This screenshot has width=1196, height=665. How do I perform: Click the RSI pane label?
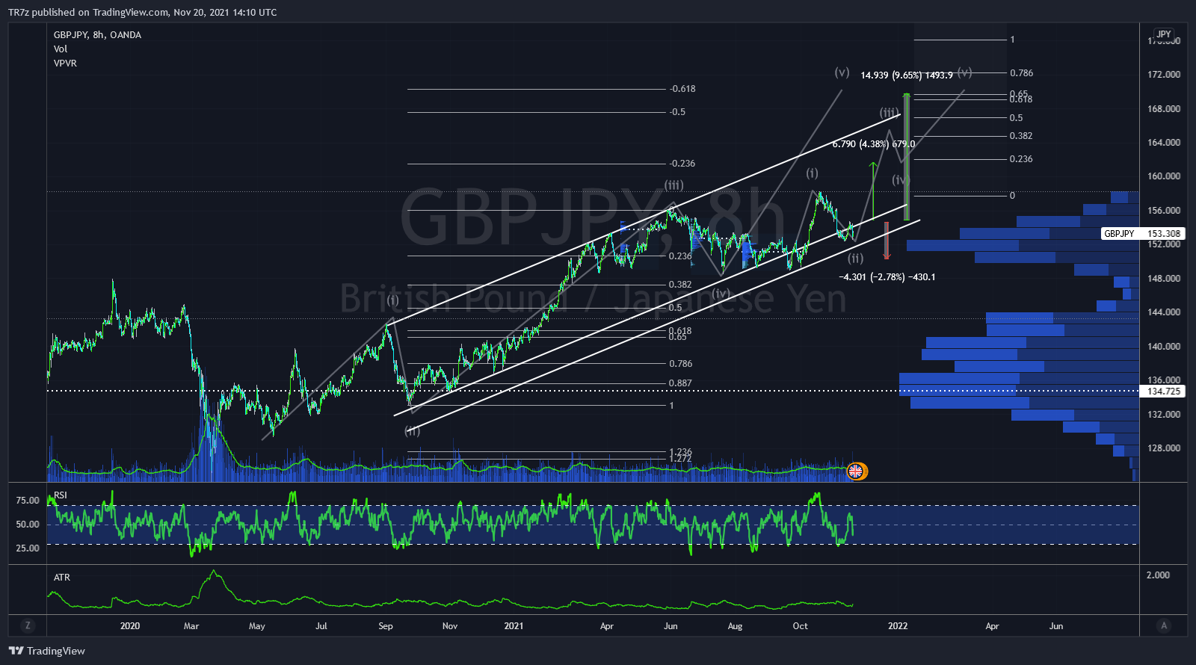coord(61,495)
